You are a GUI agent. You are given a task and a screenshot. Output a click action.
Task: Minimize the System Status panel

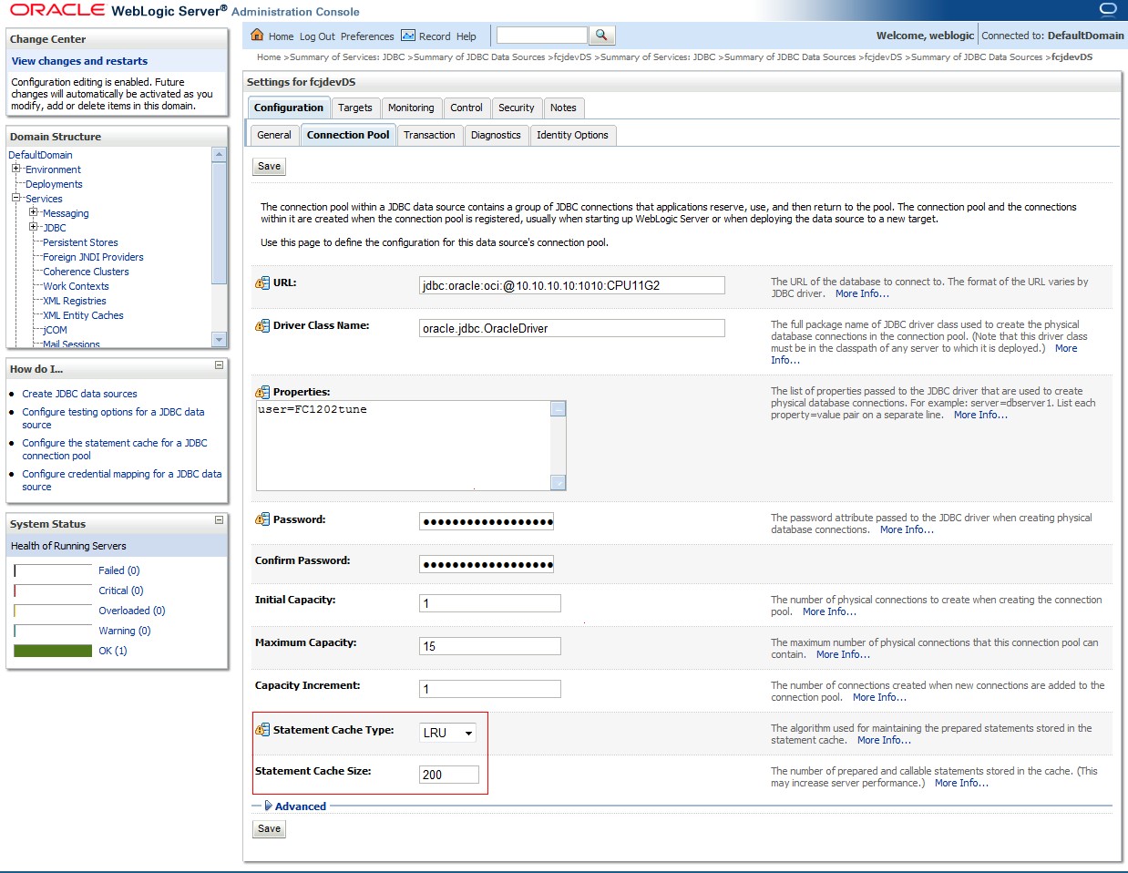[x=219, y=520]
